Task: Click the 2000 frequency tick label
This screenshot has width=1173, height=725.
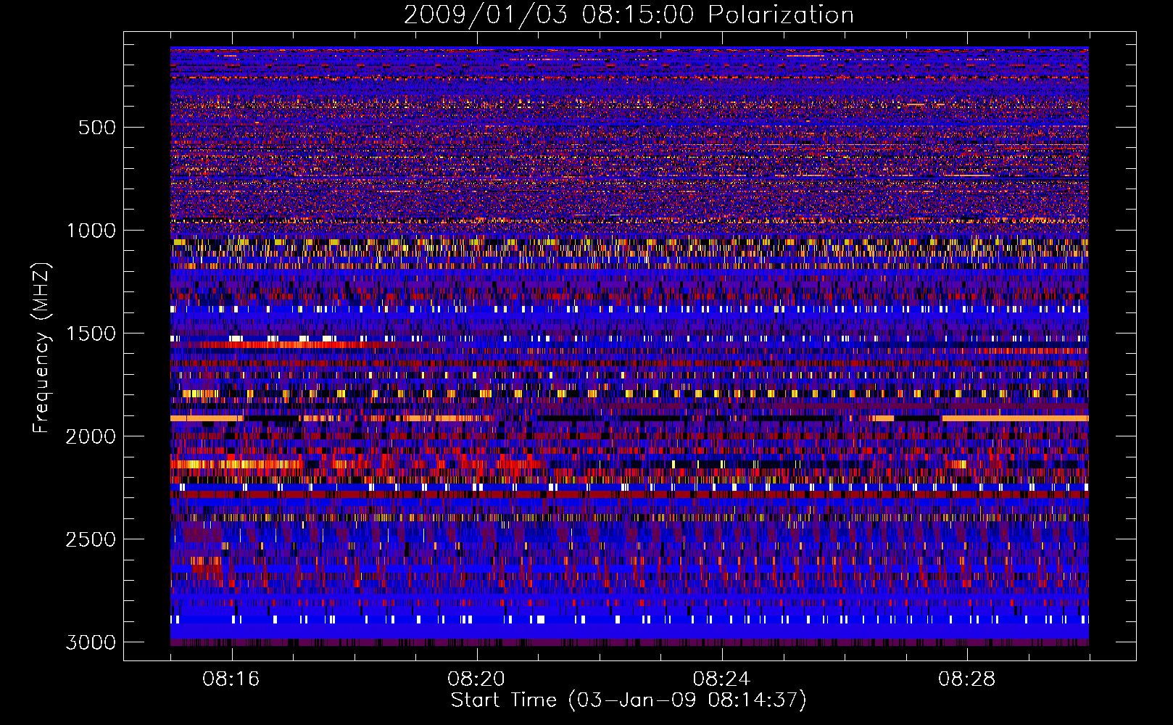Action: click(x=91, y=436)
